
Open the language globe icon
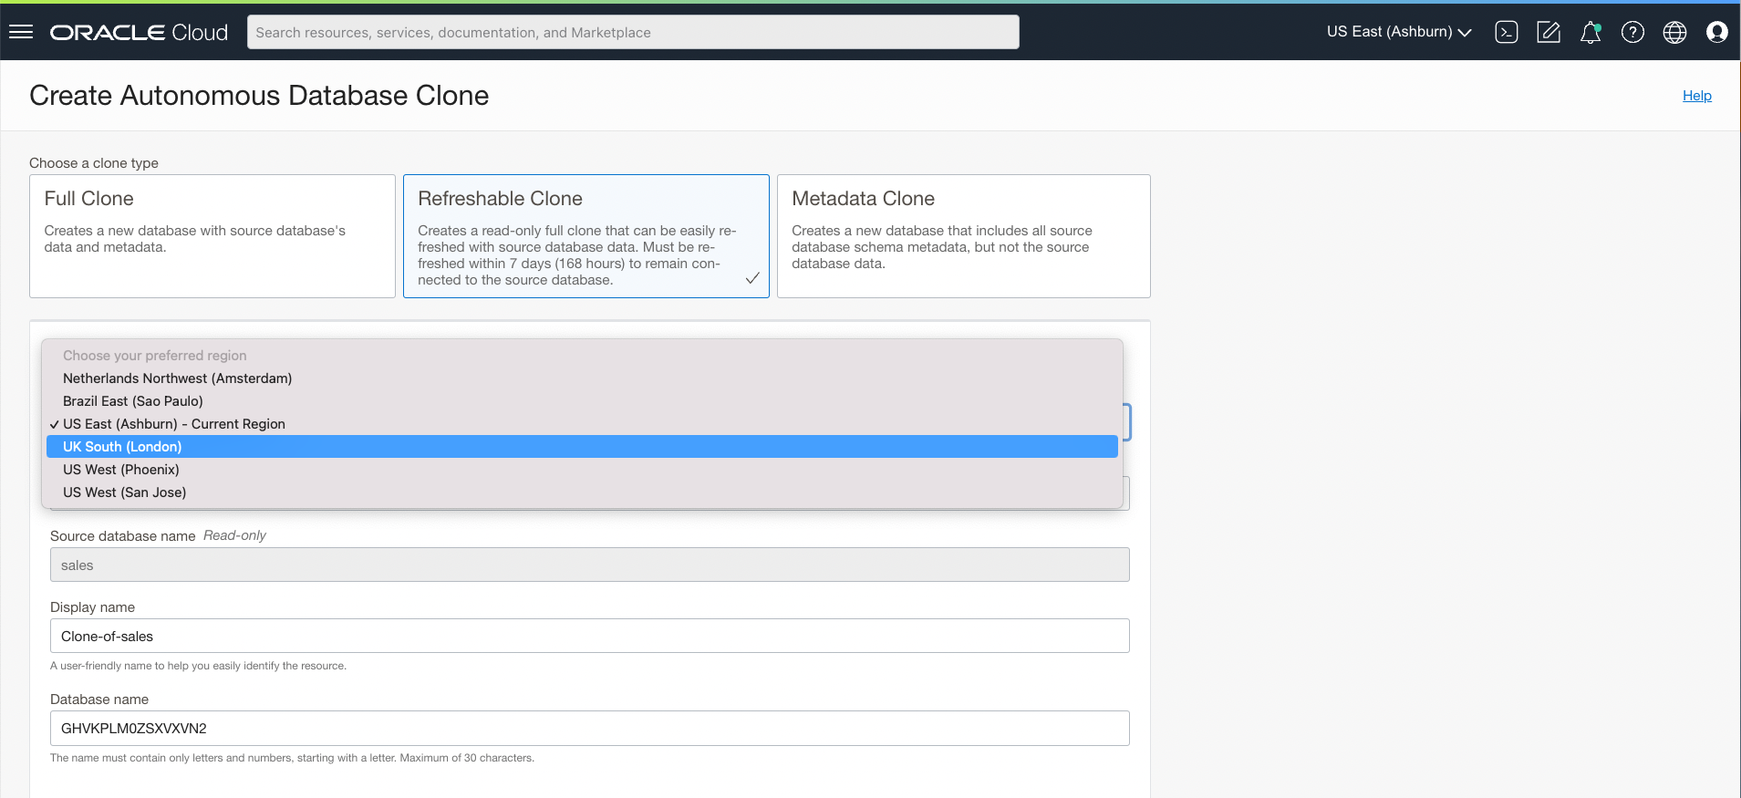1674,33
